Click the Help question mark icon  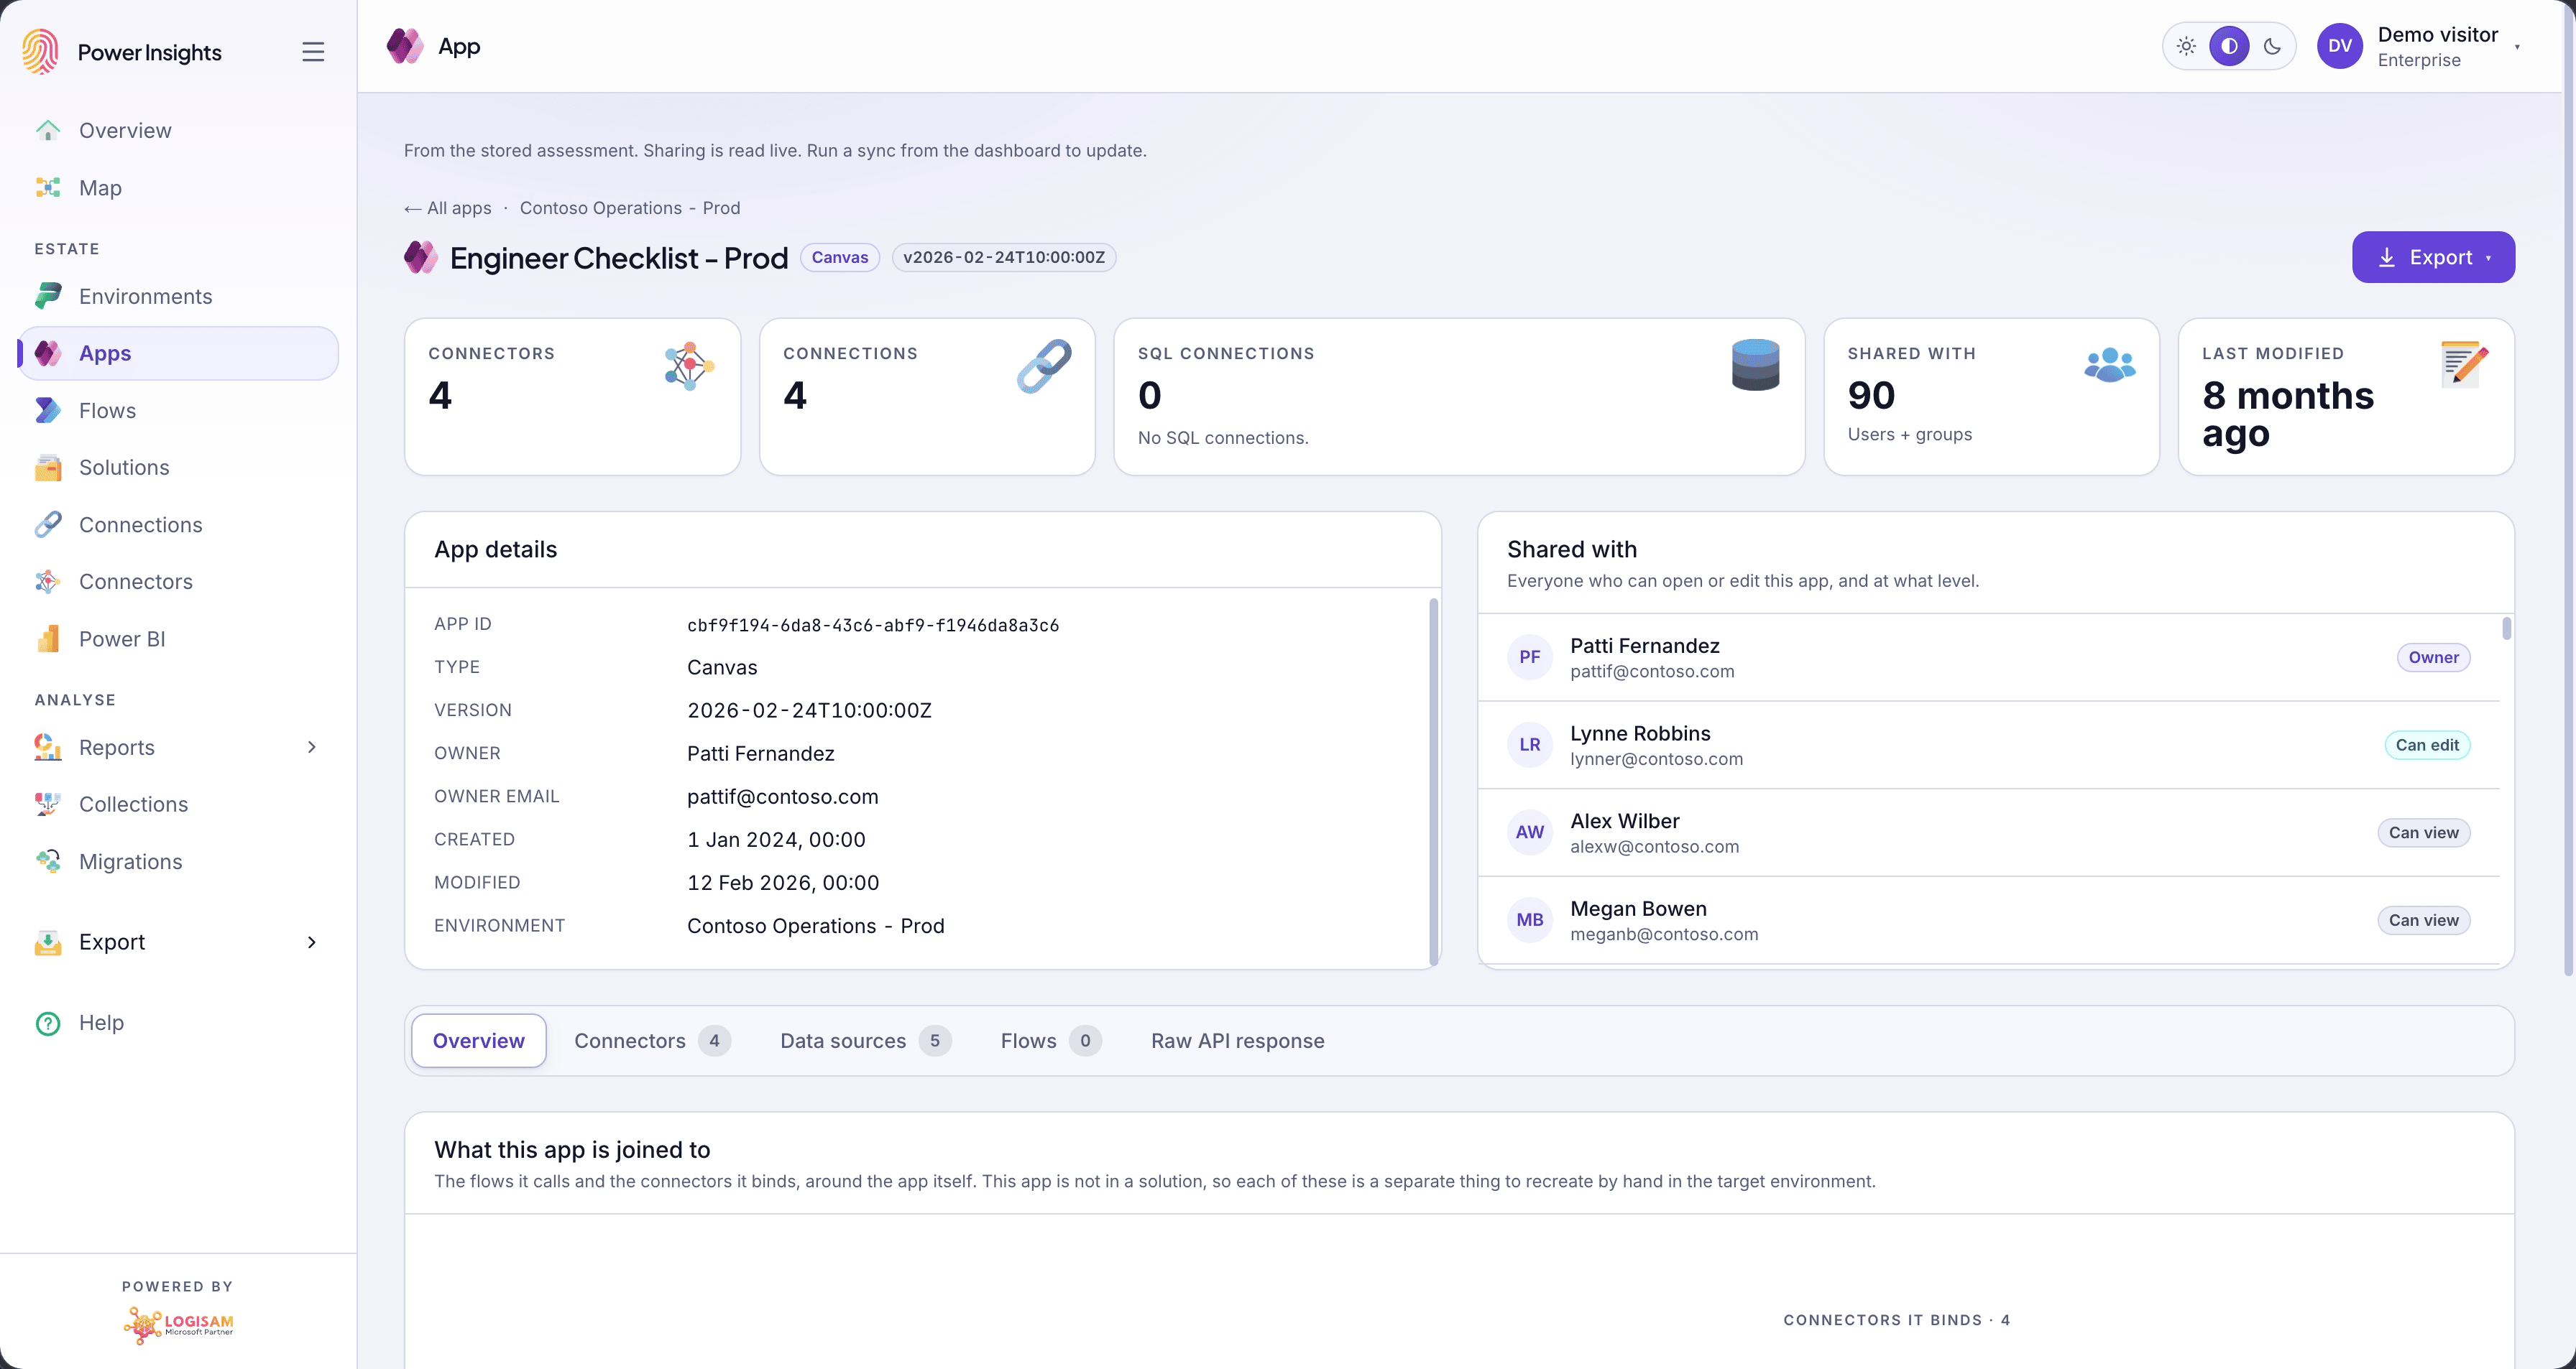coord(48,1024)
